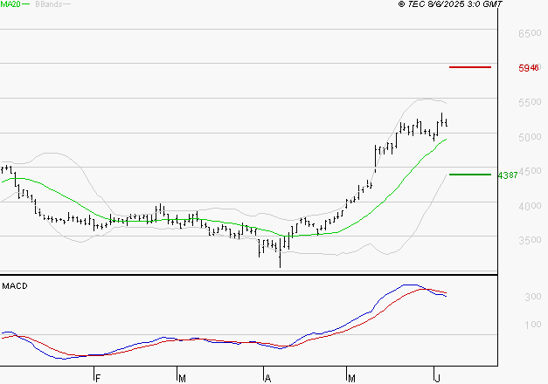The image size is (548, 384).
Task: Click the 300 MACD axis label
Action: click(x=533, y=297)
